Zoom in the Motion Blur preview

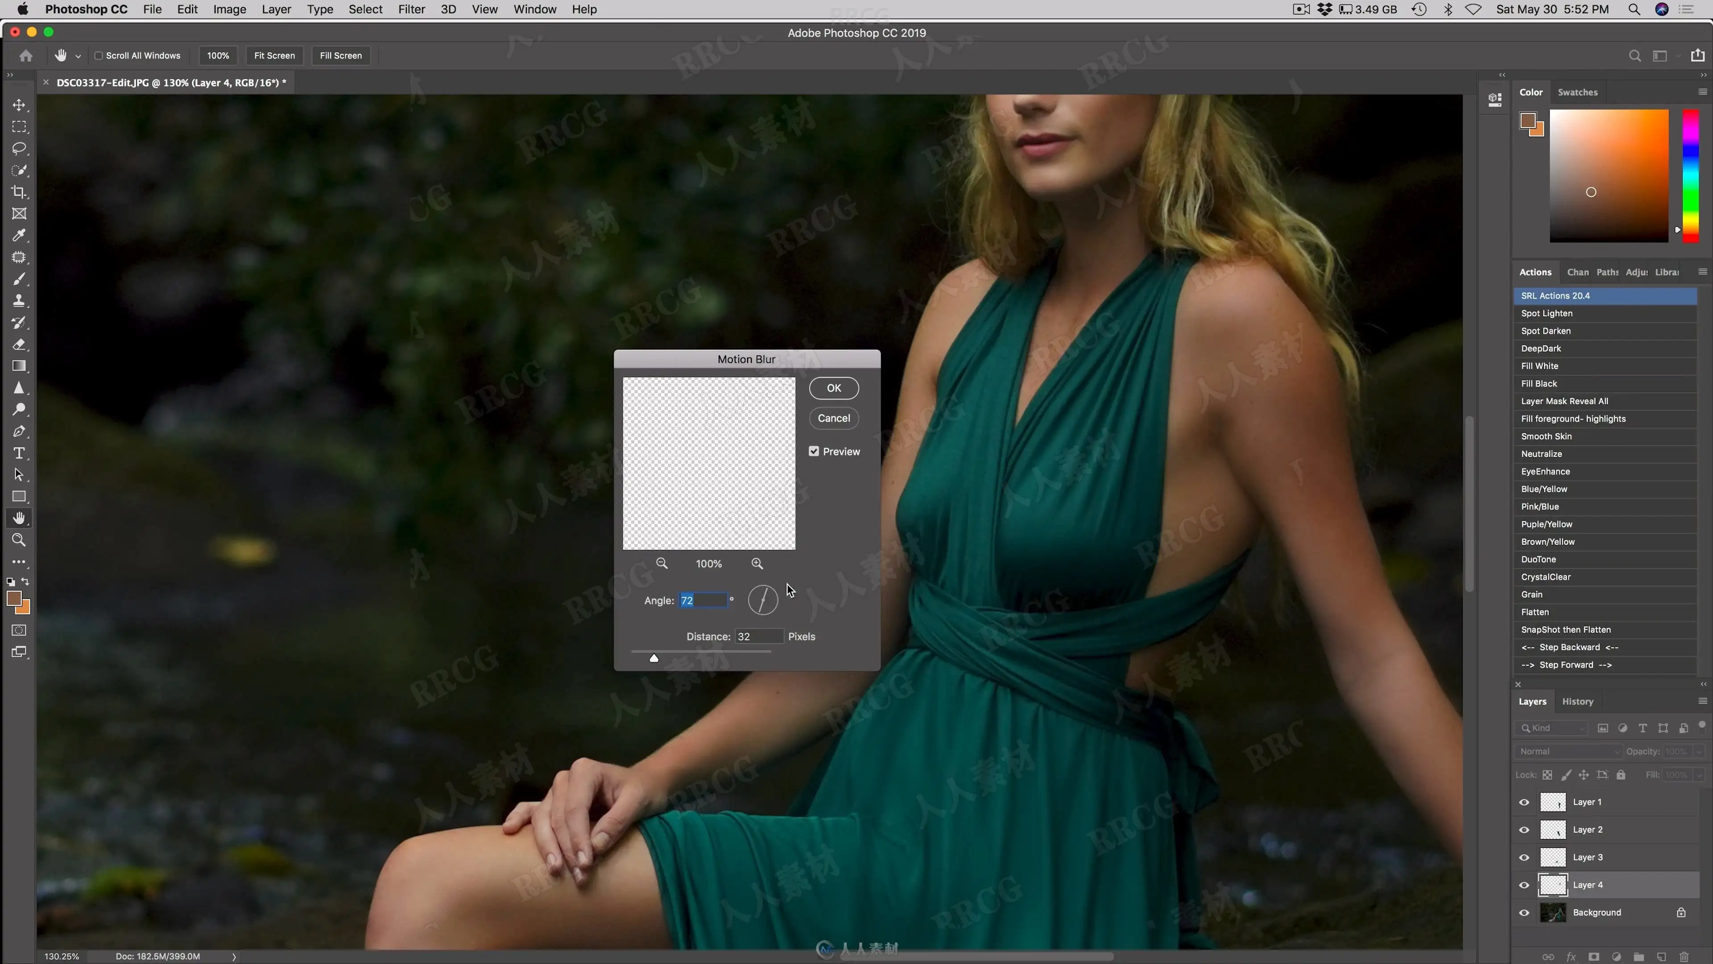click(757, 564)
